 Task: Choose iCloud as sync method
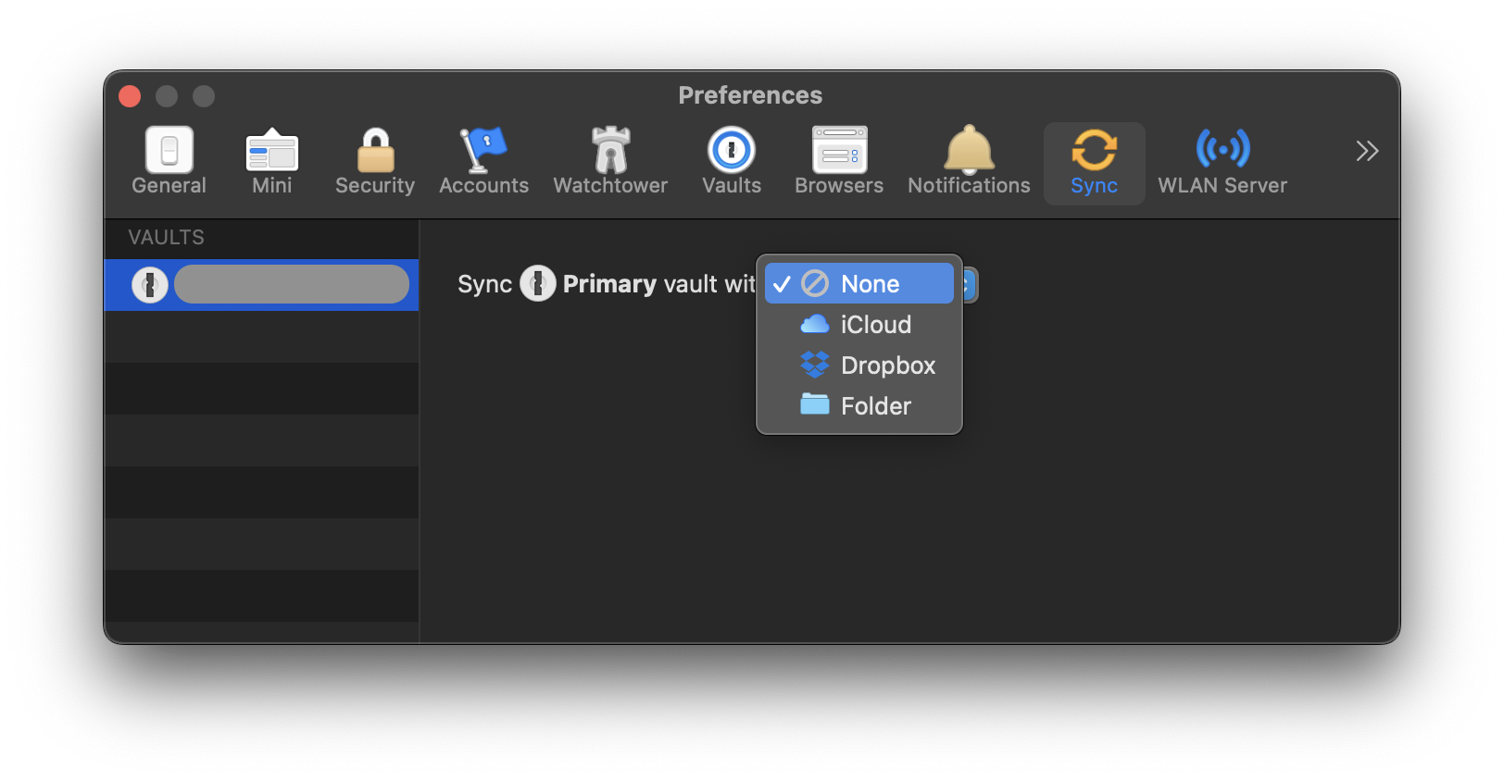(x=875, y=325)
